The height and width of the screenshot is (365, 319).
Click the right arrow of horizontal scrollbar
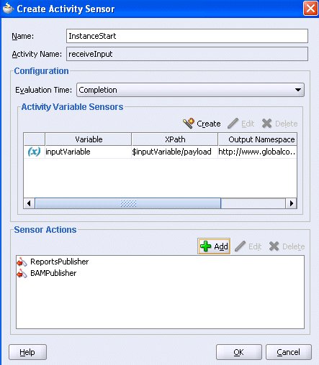click(x=291, y=203)
